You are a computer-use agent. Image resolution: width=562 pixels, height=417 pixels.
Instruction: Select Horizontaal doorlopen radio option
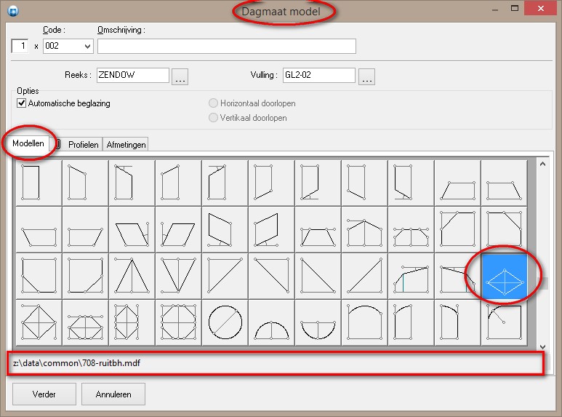[x=213, y=103]
